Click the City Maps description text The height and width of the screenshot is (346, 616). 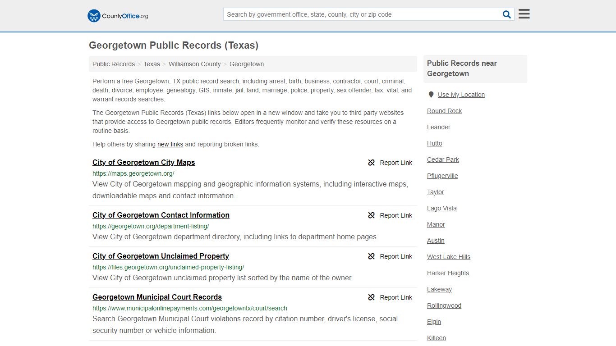pyautogui.click(x=250, y=190)
